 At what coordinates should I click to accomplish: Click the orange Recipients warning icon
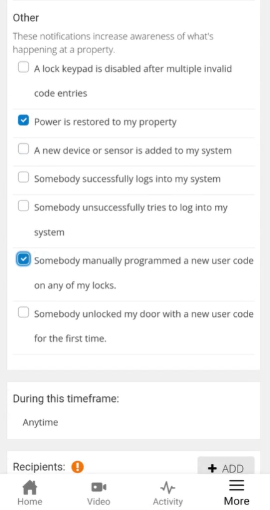coord(77,467)
